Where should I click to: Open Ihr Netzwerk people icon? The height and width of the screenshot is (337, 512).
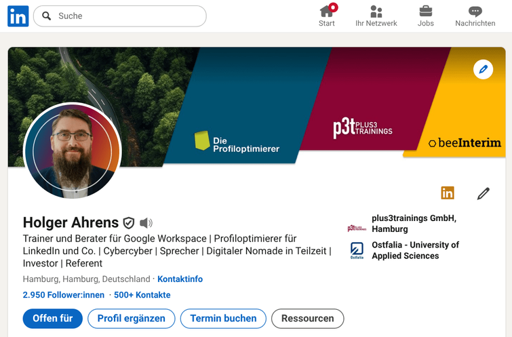(x=376, y=12)
